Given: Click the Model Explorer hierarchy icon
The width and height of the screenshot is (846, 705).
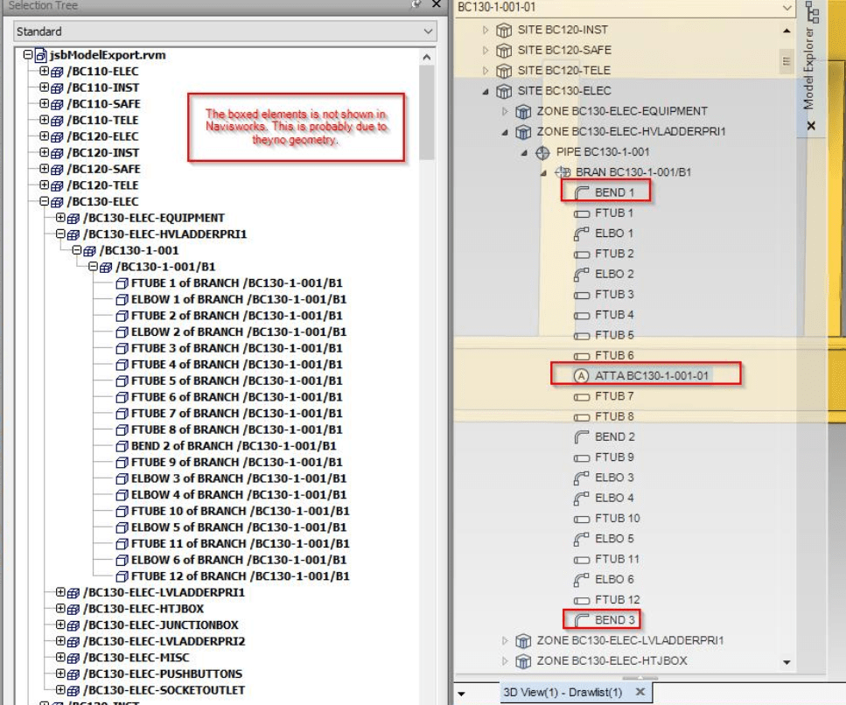Looking at the screenshot, I should (812, 13).
